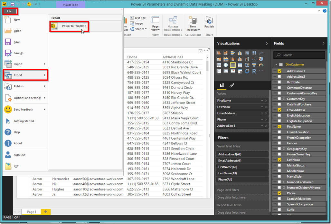Screen dimensions: 331x224
Task: Click the Fields Search box
Action: click(x=299, y=55)
